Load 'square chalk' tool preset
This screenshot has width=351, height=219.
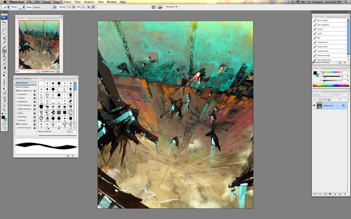tap(330, 47)
